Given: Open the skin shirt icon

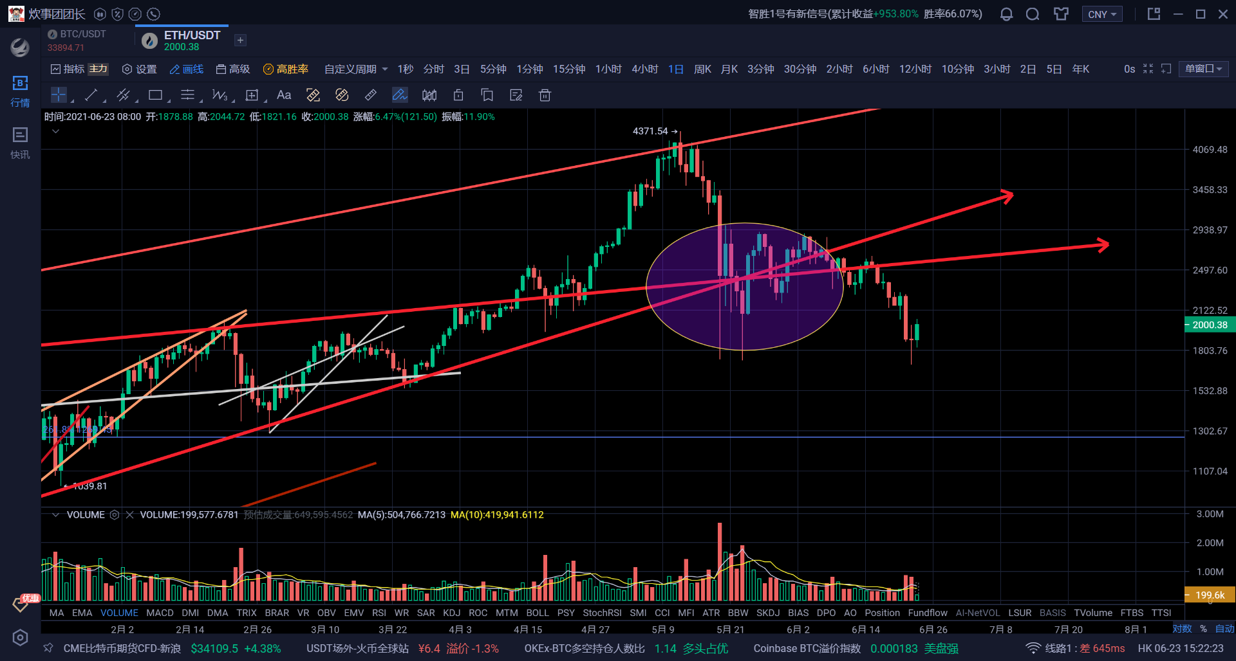Looking at the screenshot, I should pyautogui.click(x=1061, y=14).
